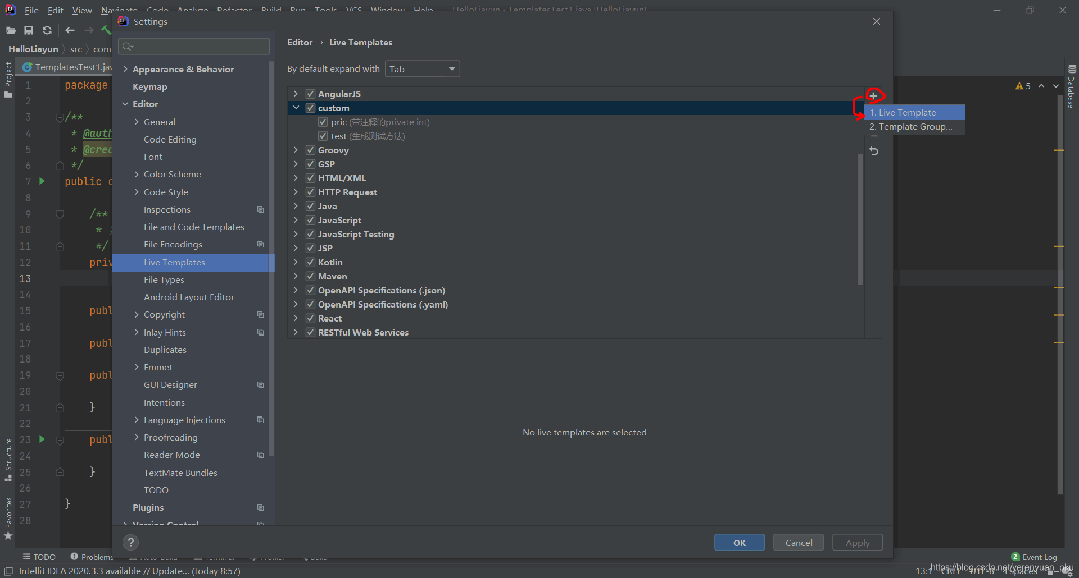Click the Save All icon in main toolbar
This screenshot has width=1079, height=578.
pyautogui.click(x=29, y=30)
